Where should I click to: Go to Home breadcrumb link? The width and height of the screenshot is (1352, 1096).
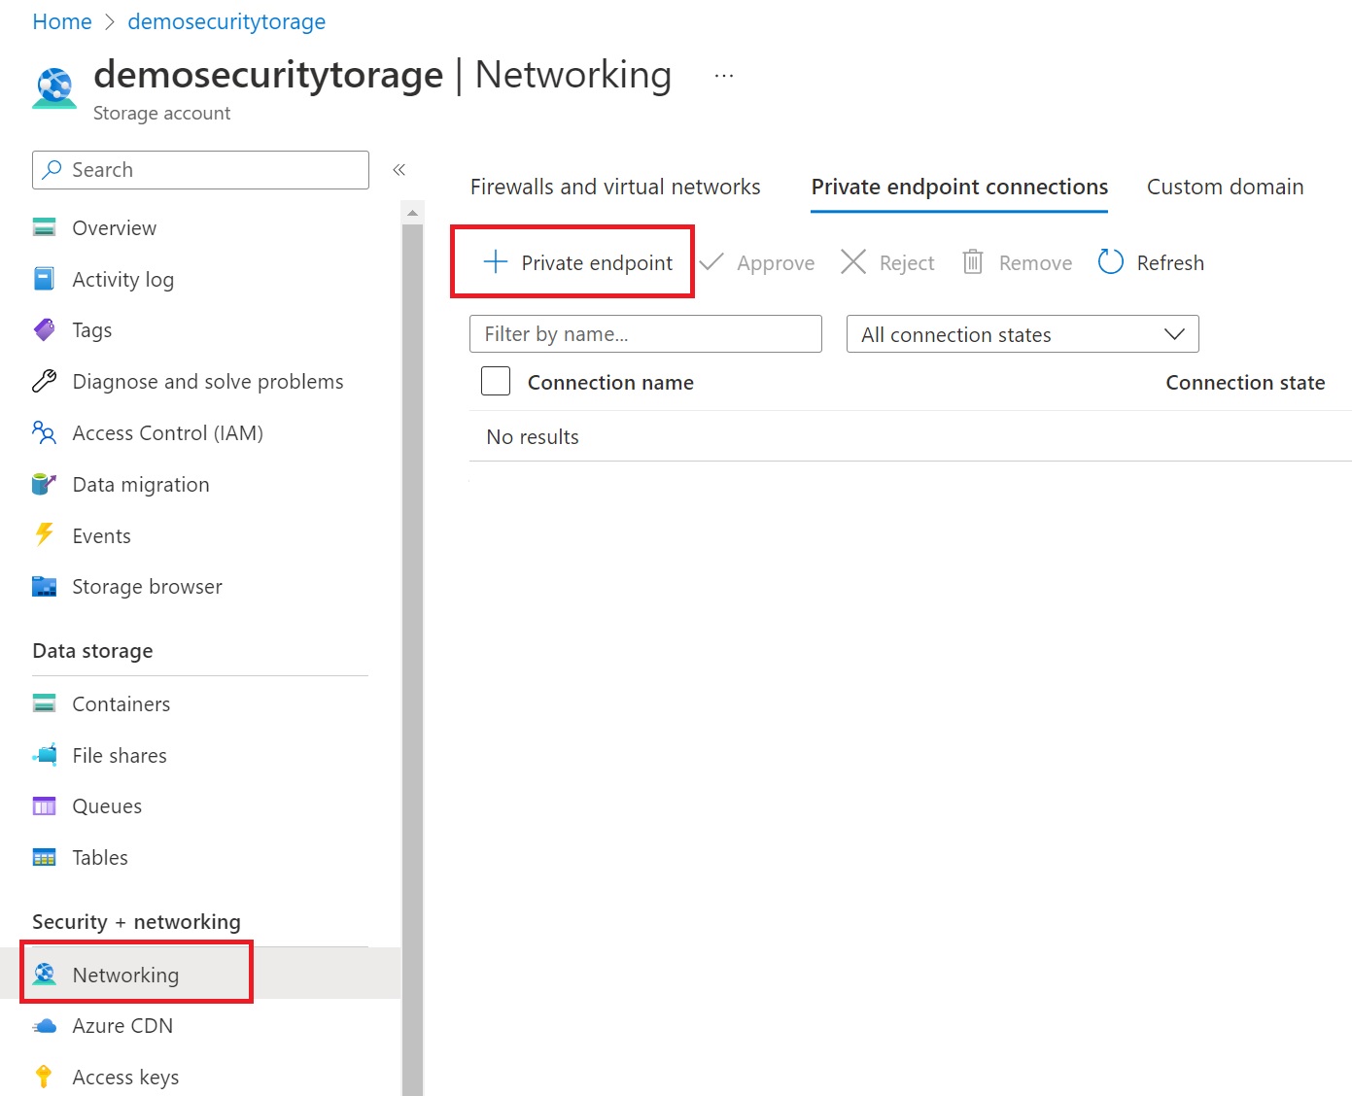[x=62, y=21]
